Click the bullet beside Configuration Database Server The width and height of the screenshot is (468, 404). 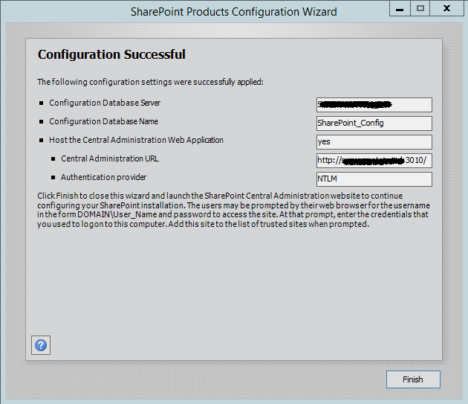[x=41, y=103]
